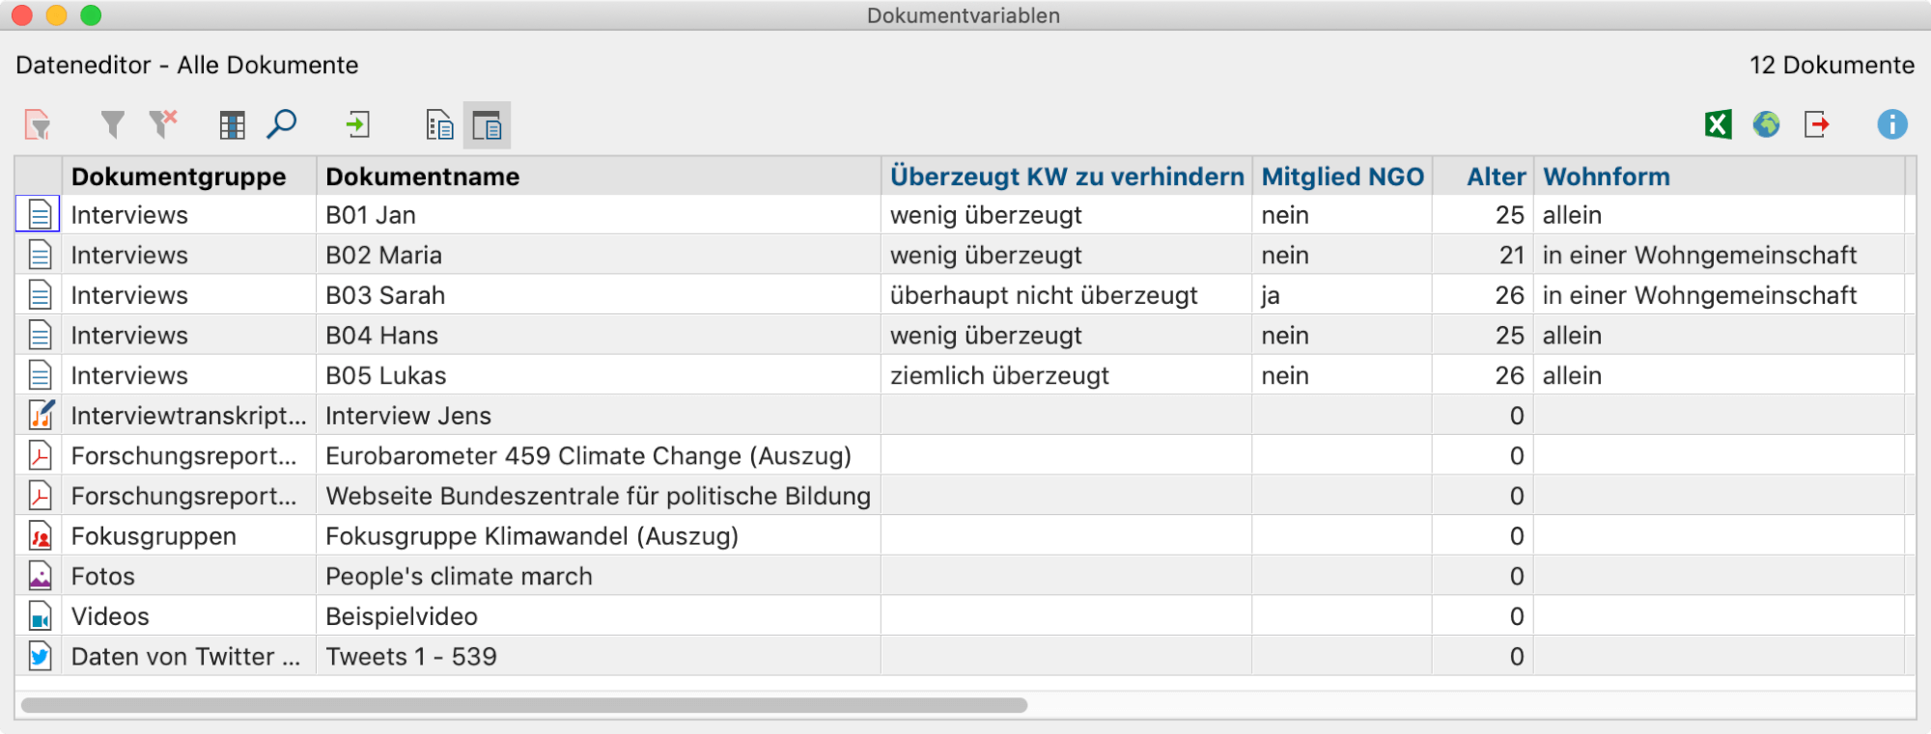This screenshot has width=1931, height=734.
Task: Select the B03 Sarah document name cell
Action: [599, 295]
